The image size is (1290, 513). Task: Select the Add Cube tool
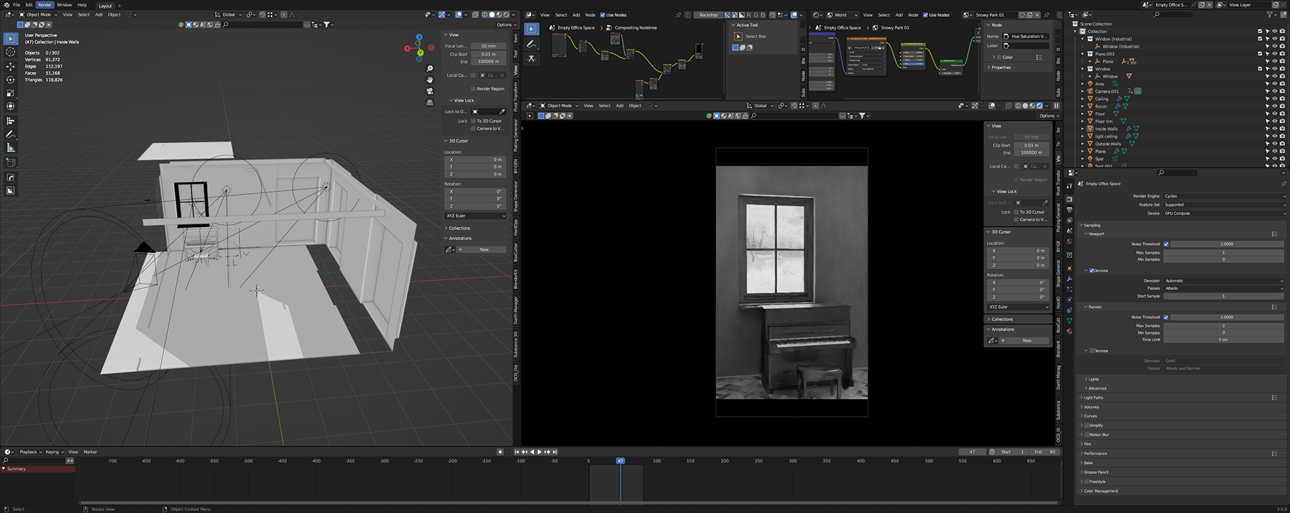click(10, 162)
